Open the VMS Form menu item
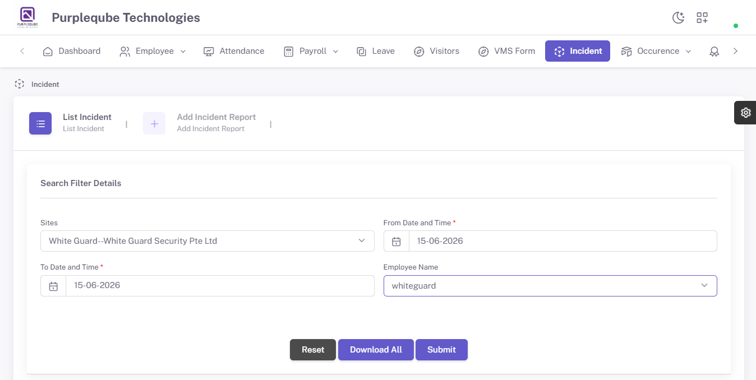The height and width of the screenshot is (380, 756). [506, 51]
